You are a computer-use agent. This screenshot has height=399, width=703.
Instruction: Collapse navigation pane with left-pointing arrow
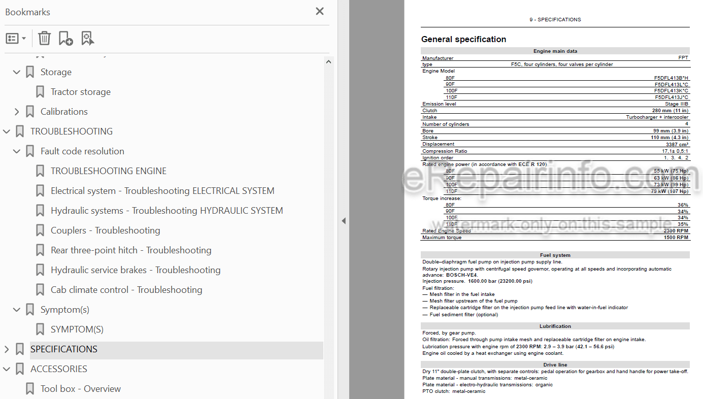344,221
